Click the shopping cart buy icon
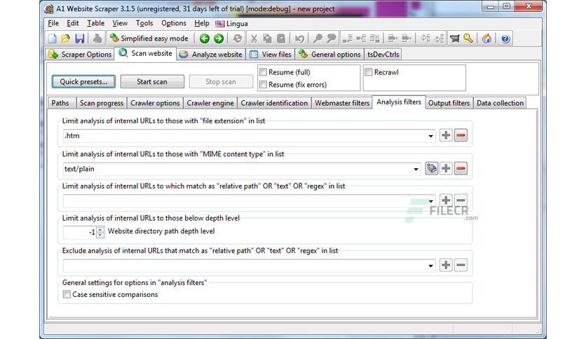 [454, 39]
